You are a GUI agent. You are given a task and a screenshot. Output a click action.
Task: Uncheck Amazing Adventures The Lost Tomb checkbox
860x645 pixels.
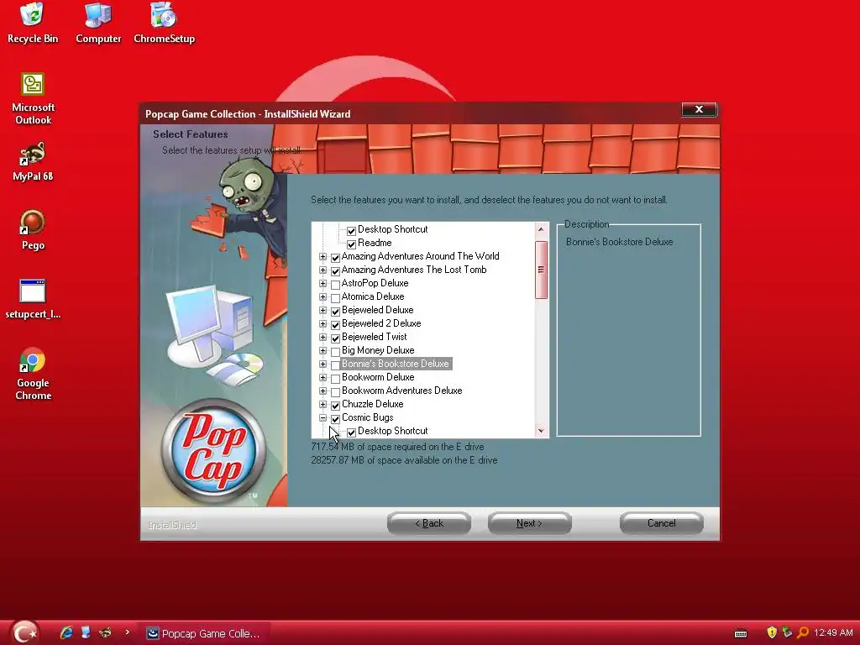pos(336,271)
